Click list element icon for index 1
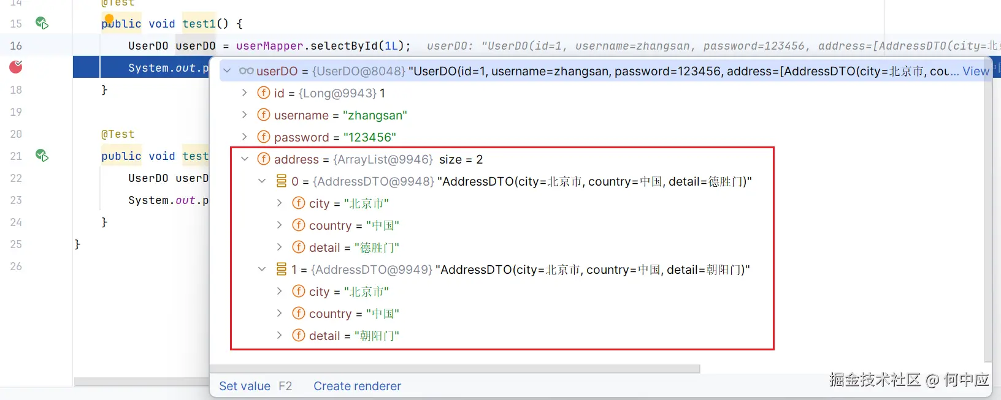The height and width of the screenshot is (400, 1001). [282, 270]
